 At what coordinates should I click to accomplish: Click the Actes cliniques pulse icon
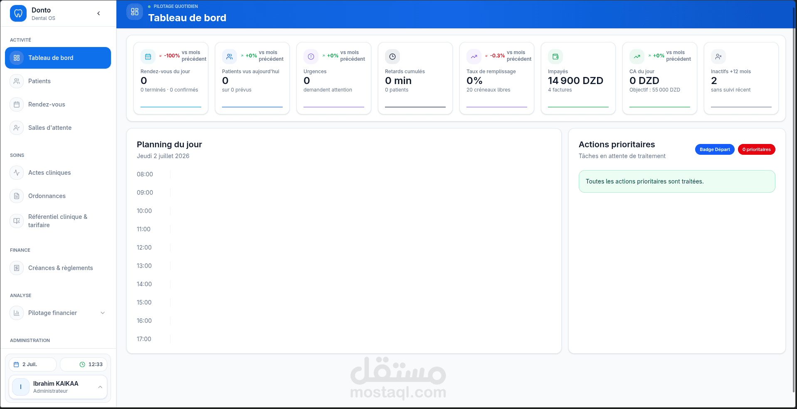[17, 173]
